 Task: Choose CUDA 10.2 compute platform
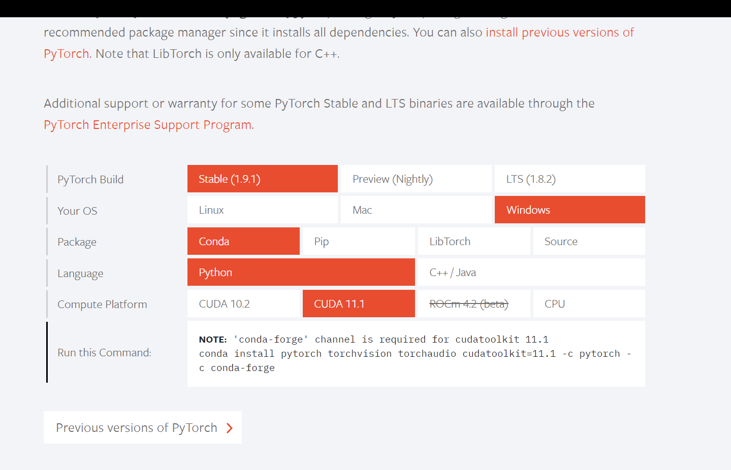pos(243,304)
